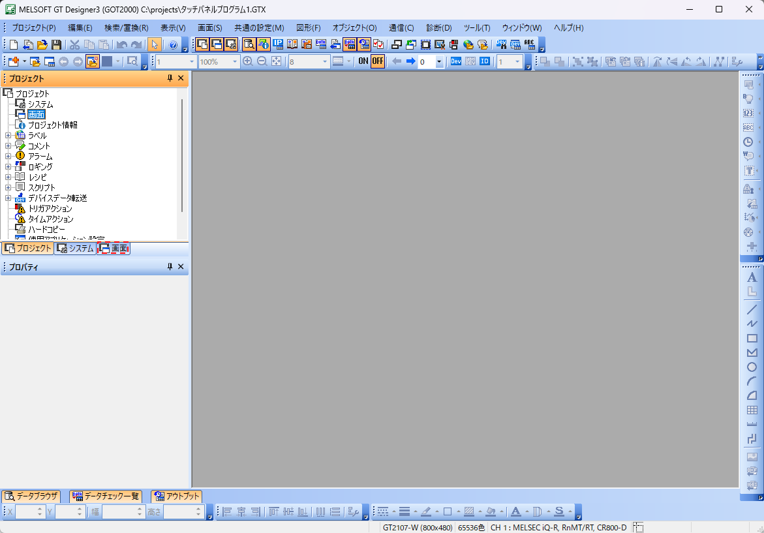Open a project with the folder icon
Image resolution: width=764 pixels, height=533 pixels.
pyautogui.click(x=42, y=45)
